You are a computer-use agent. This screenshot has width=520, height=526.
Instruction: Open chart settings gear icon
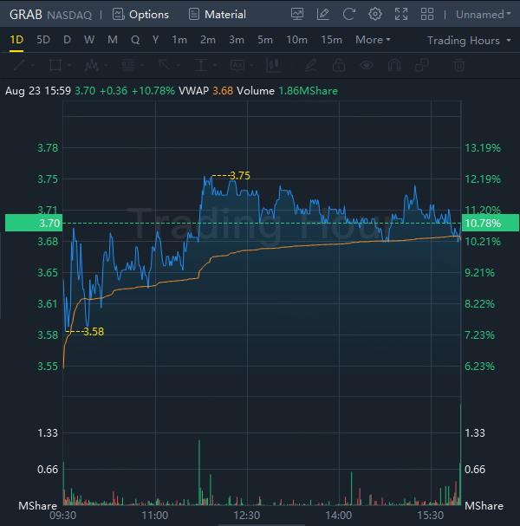(374, 14)
